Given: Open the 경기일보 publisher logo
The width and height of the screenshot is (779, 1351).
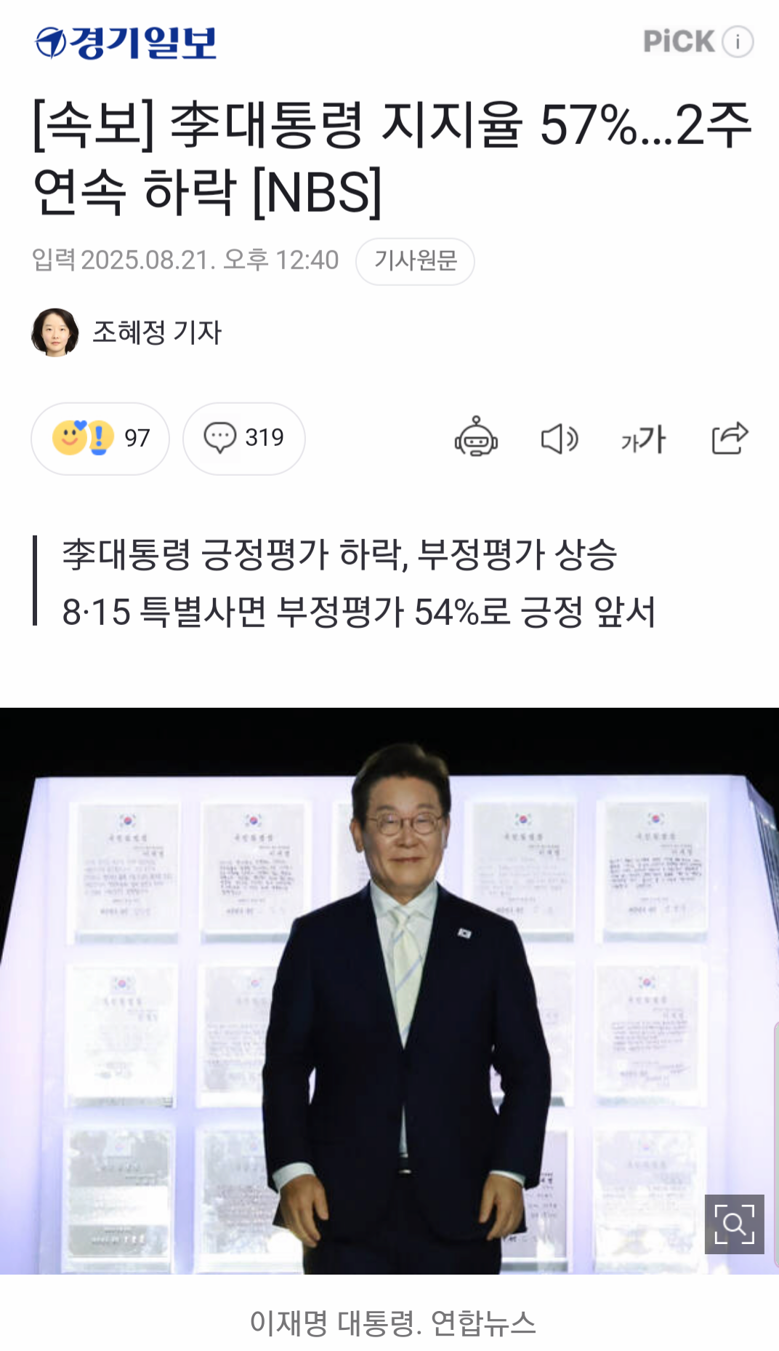Looking at the screenshot, I should 126,42.
